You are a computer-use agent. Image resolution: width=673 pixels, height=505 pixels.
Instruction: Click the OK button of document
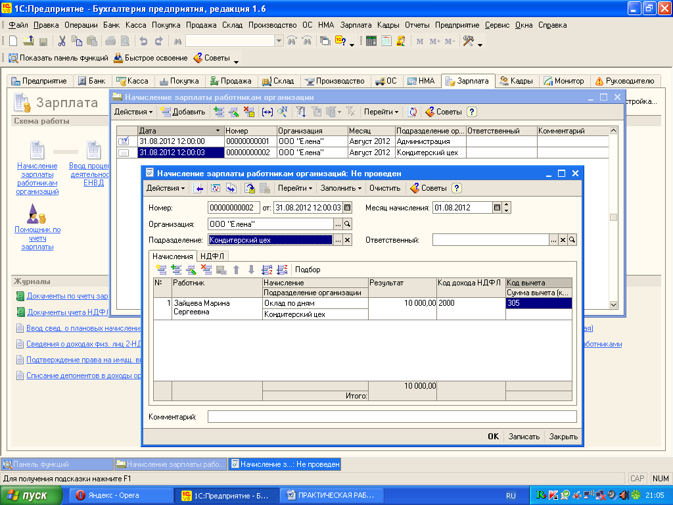click(493, 437)
